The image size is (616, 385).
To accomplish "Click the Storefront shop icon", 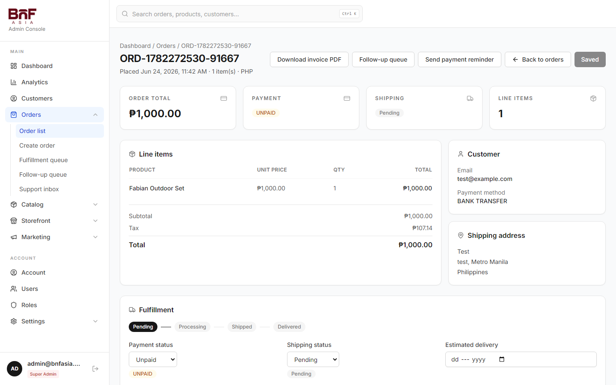I will click(14, 221).
